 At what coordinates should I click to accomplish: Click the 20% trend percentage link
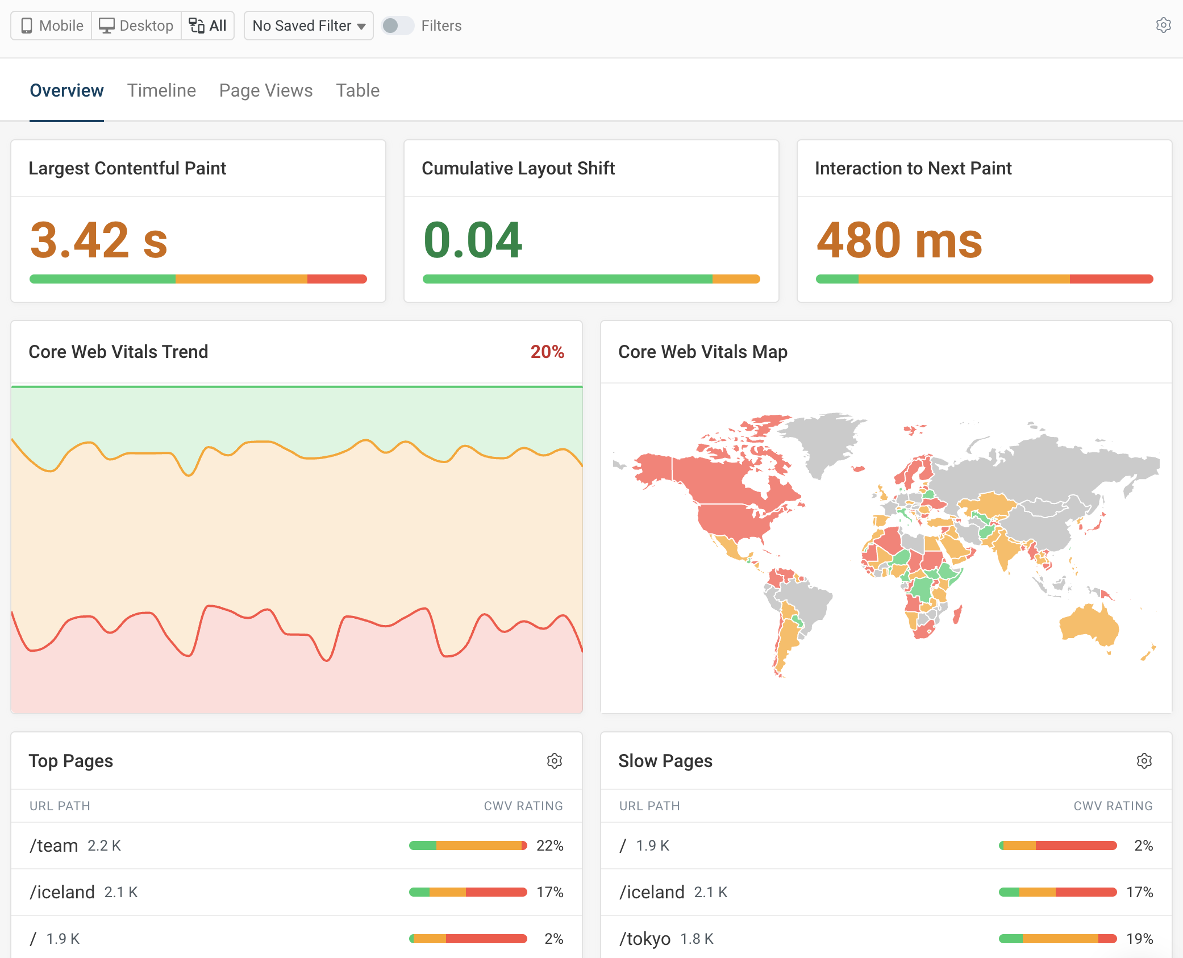[x=547, y=352]
